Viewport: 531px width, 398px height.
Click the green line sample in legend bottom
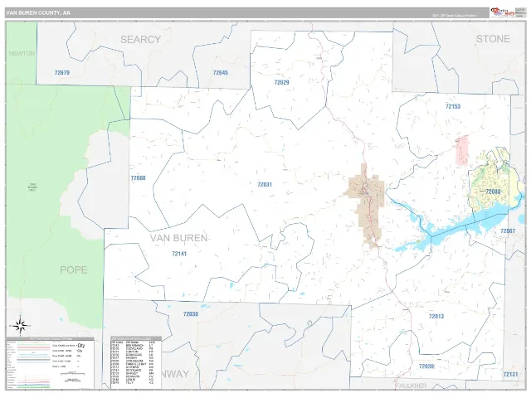pos(33,387)
